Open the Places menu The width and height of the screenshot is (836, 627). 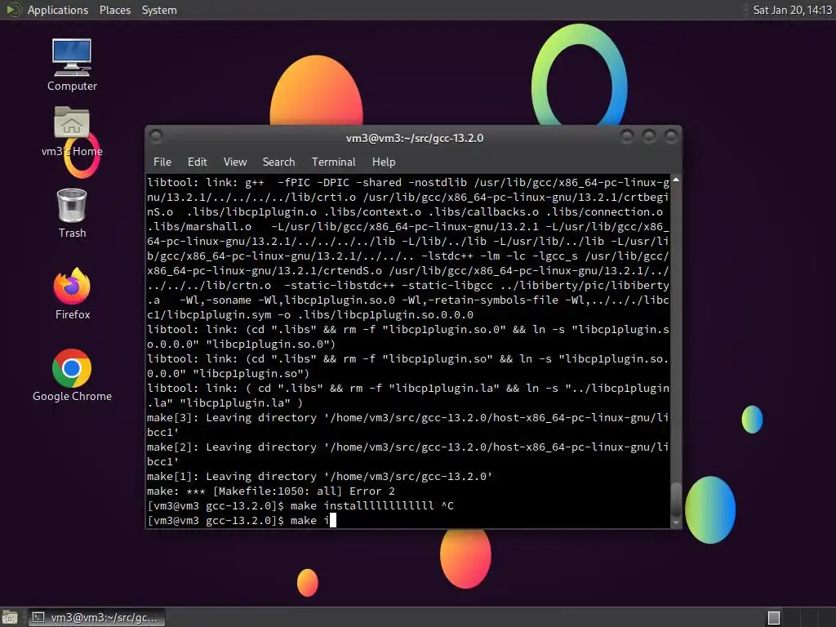(114, 10)
